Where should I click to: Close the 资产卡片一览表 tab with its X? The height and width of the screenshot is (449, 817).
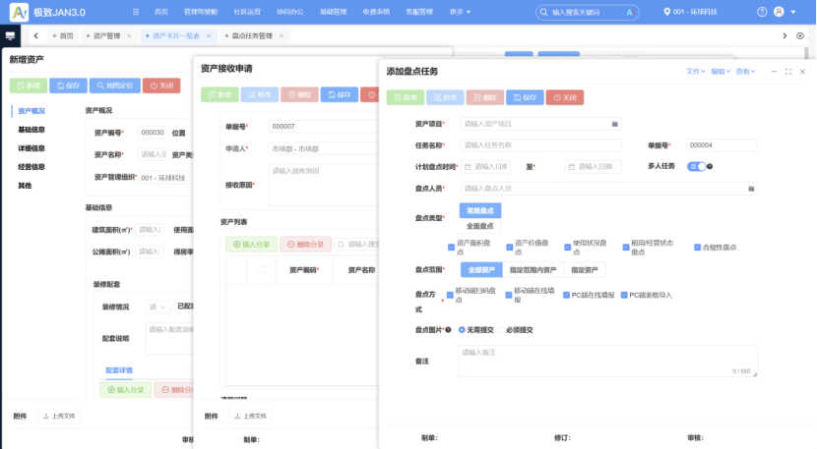[x=209, y=36]
